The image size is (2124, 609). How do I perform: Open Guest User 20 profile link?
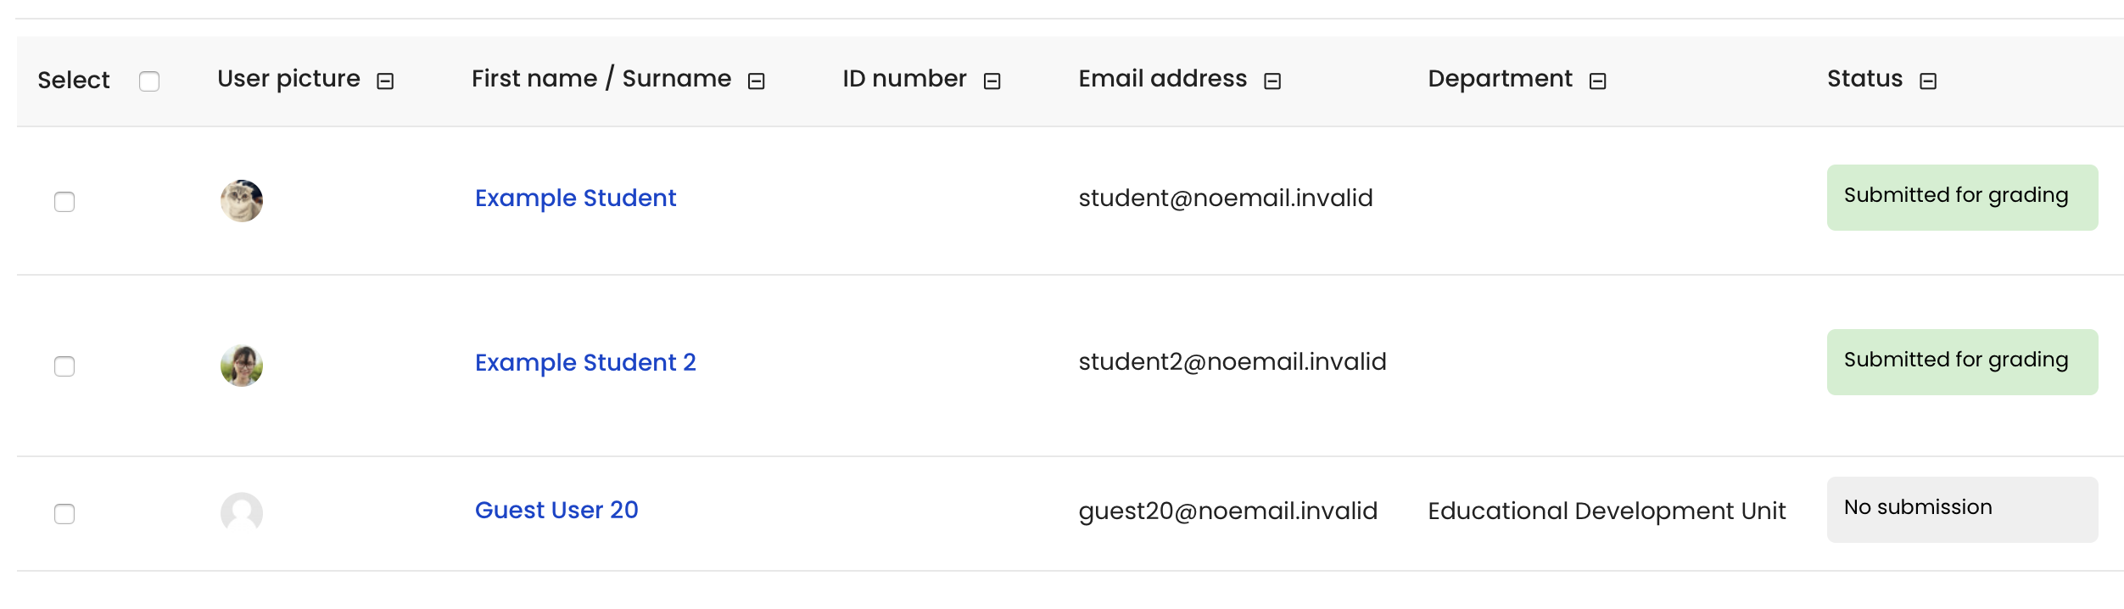[556, 510]
